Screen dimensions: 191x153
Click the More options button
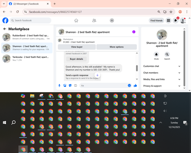(117, 47)
